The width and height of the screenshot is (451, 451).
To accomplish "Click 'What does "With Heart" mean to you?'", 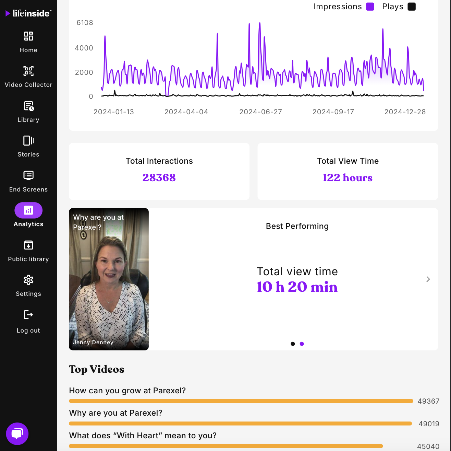I will click(x=143, y=436).
